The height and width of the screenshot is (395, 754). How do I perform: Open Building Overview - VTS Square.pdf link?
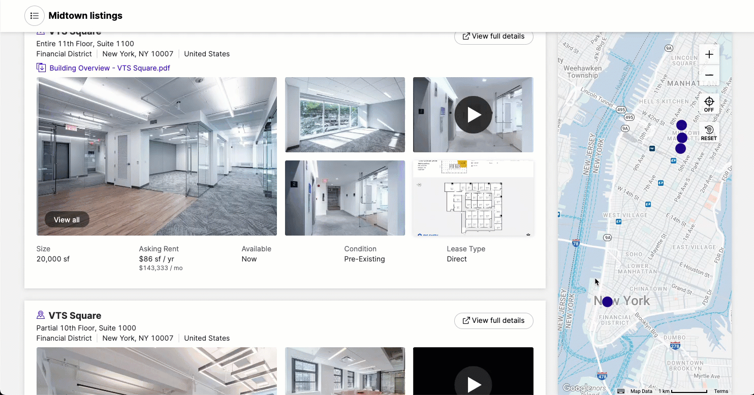coord(110,68)
